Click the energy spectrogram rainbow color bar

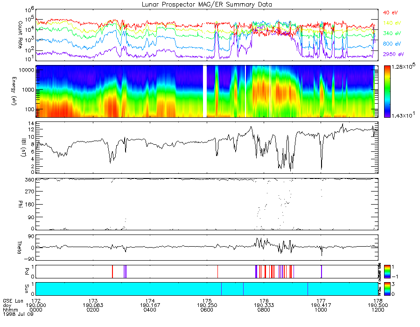click(387, 92)
